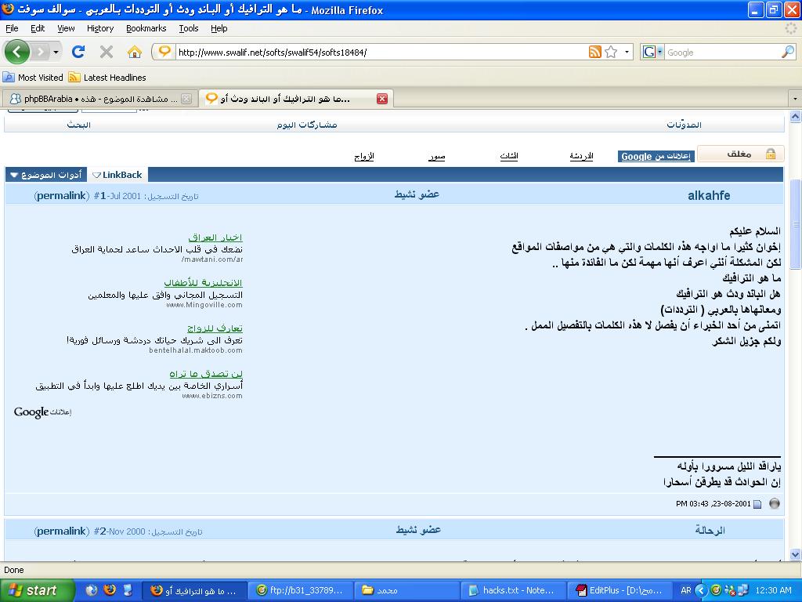Click the RSS feed icon in address bar
This screenshot has height=602, width=802.
pos(594,53)
